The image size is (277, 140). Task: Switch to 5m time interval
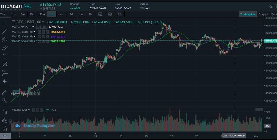(23, 14)
